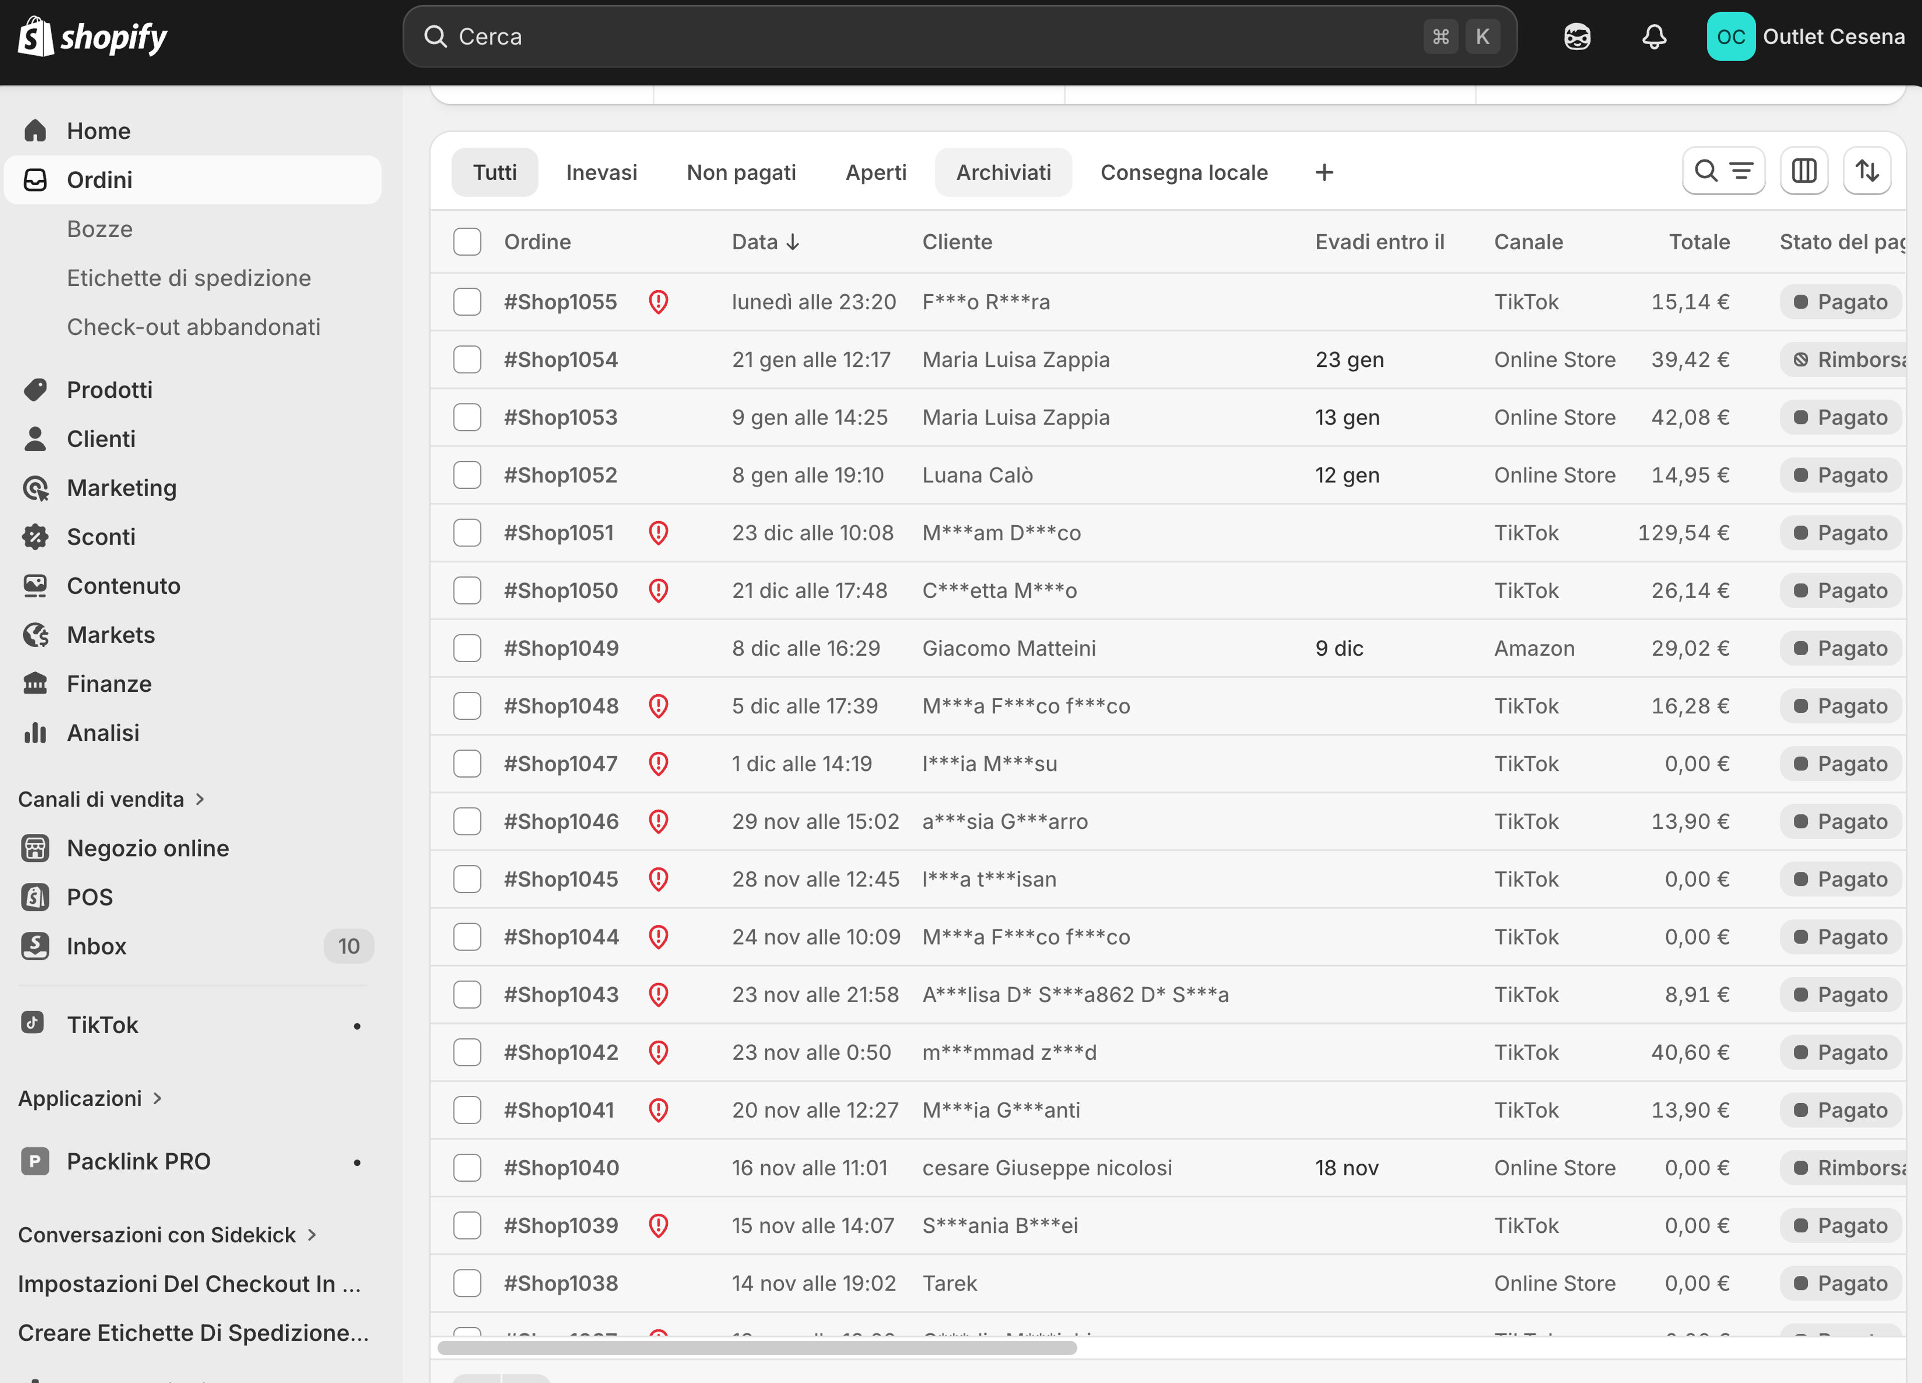Expand Conversazioni con Sidekick
This screenshot has height=1383, width=1922.
point(167,1235)
